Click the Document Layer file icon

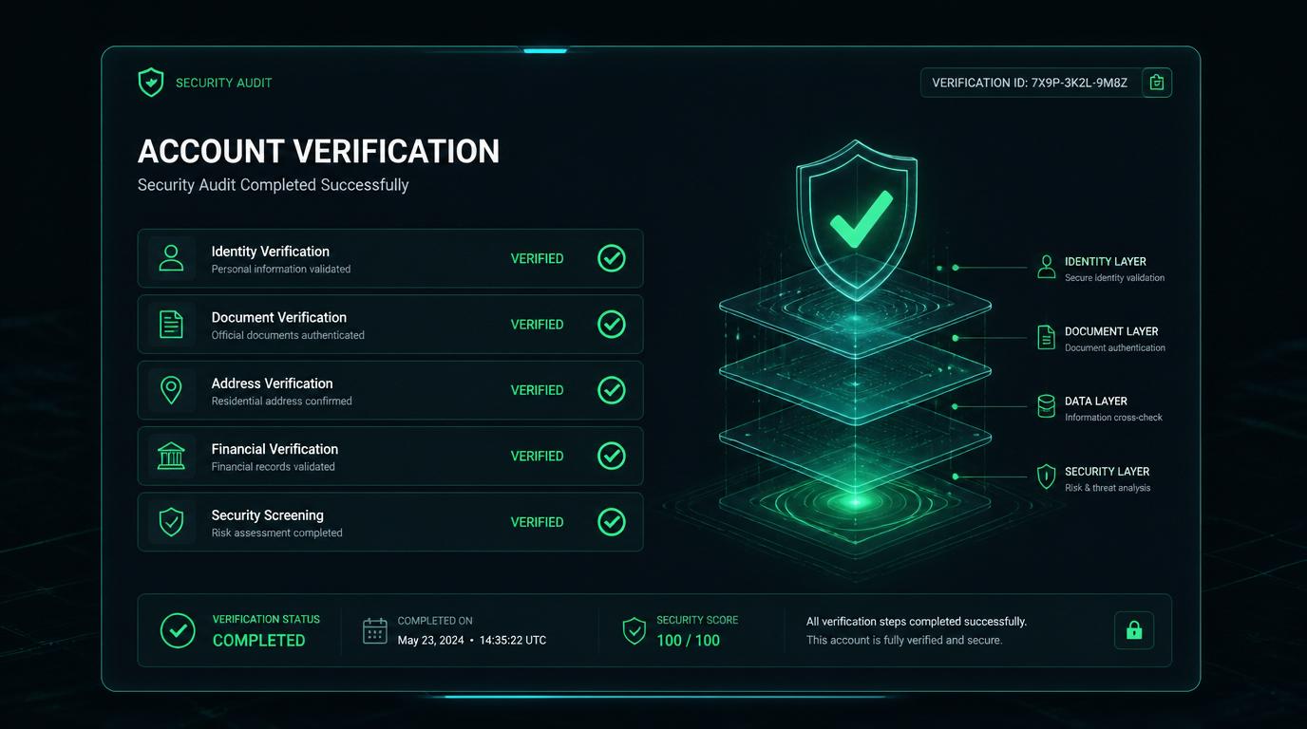pos(1046,337)
